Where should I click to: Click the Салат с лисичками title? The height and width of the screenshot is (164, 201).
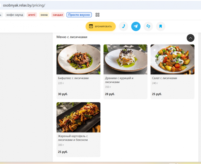pyautogui.click(x=164, y=78)
